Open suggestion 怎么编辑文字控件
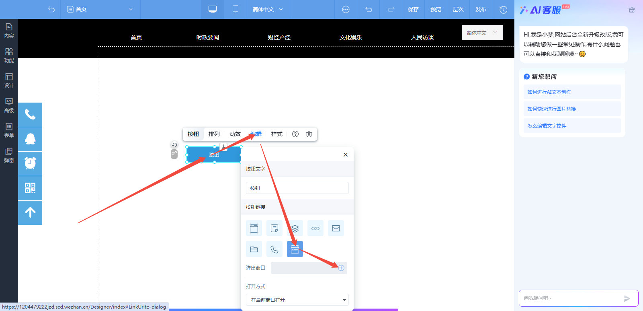 572,126
